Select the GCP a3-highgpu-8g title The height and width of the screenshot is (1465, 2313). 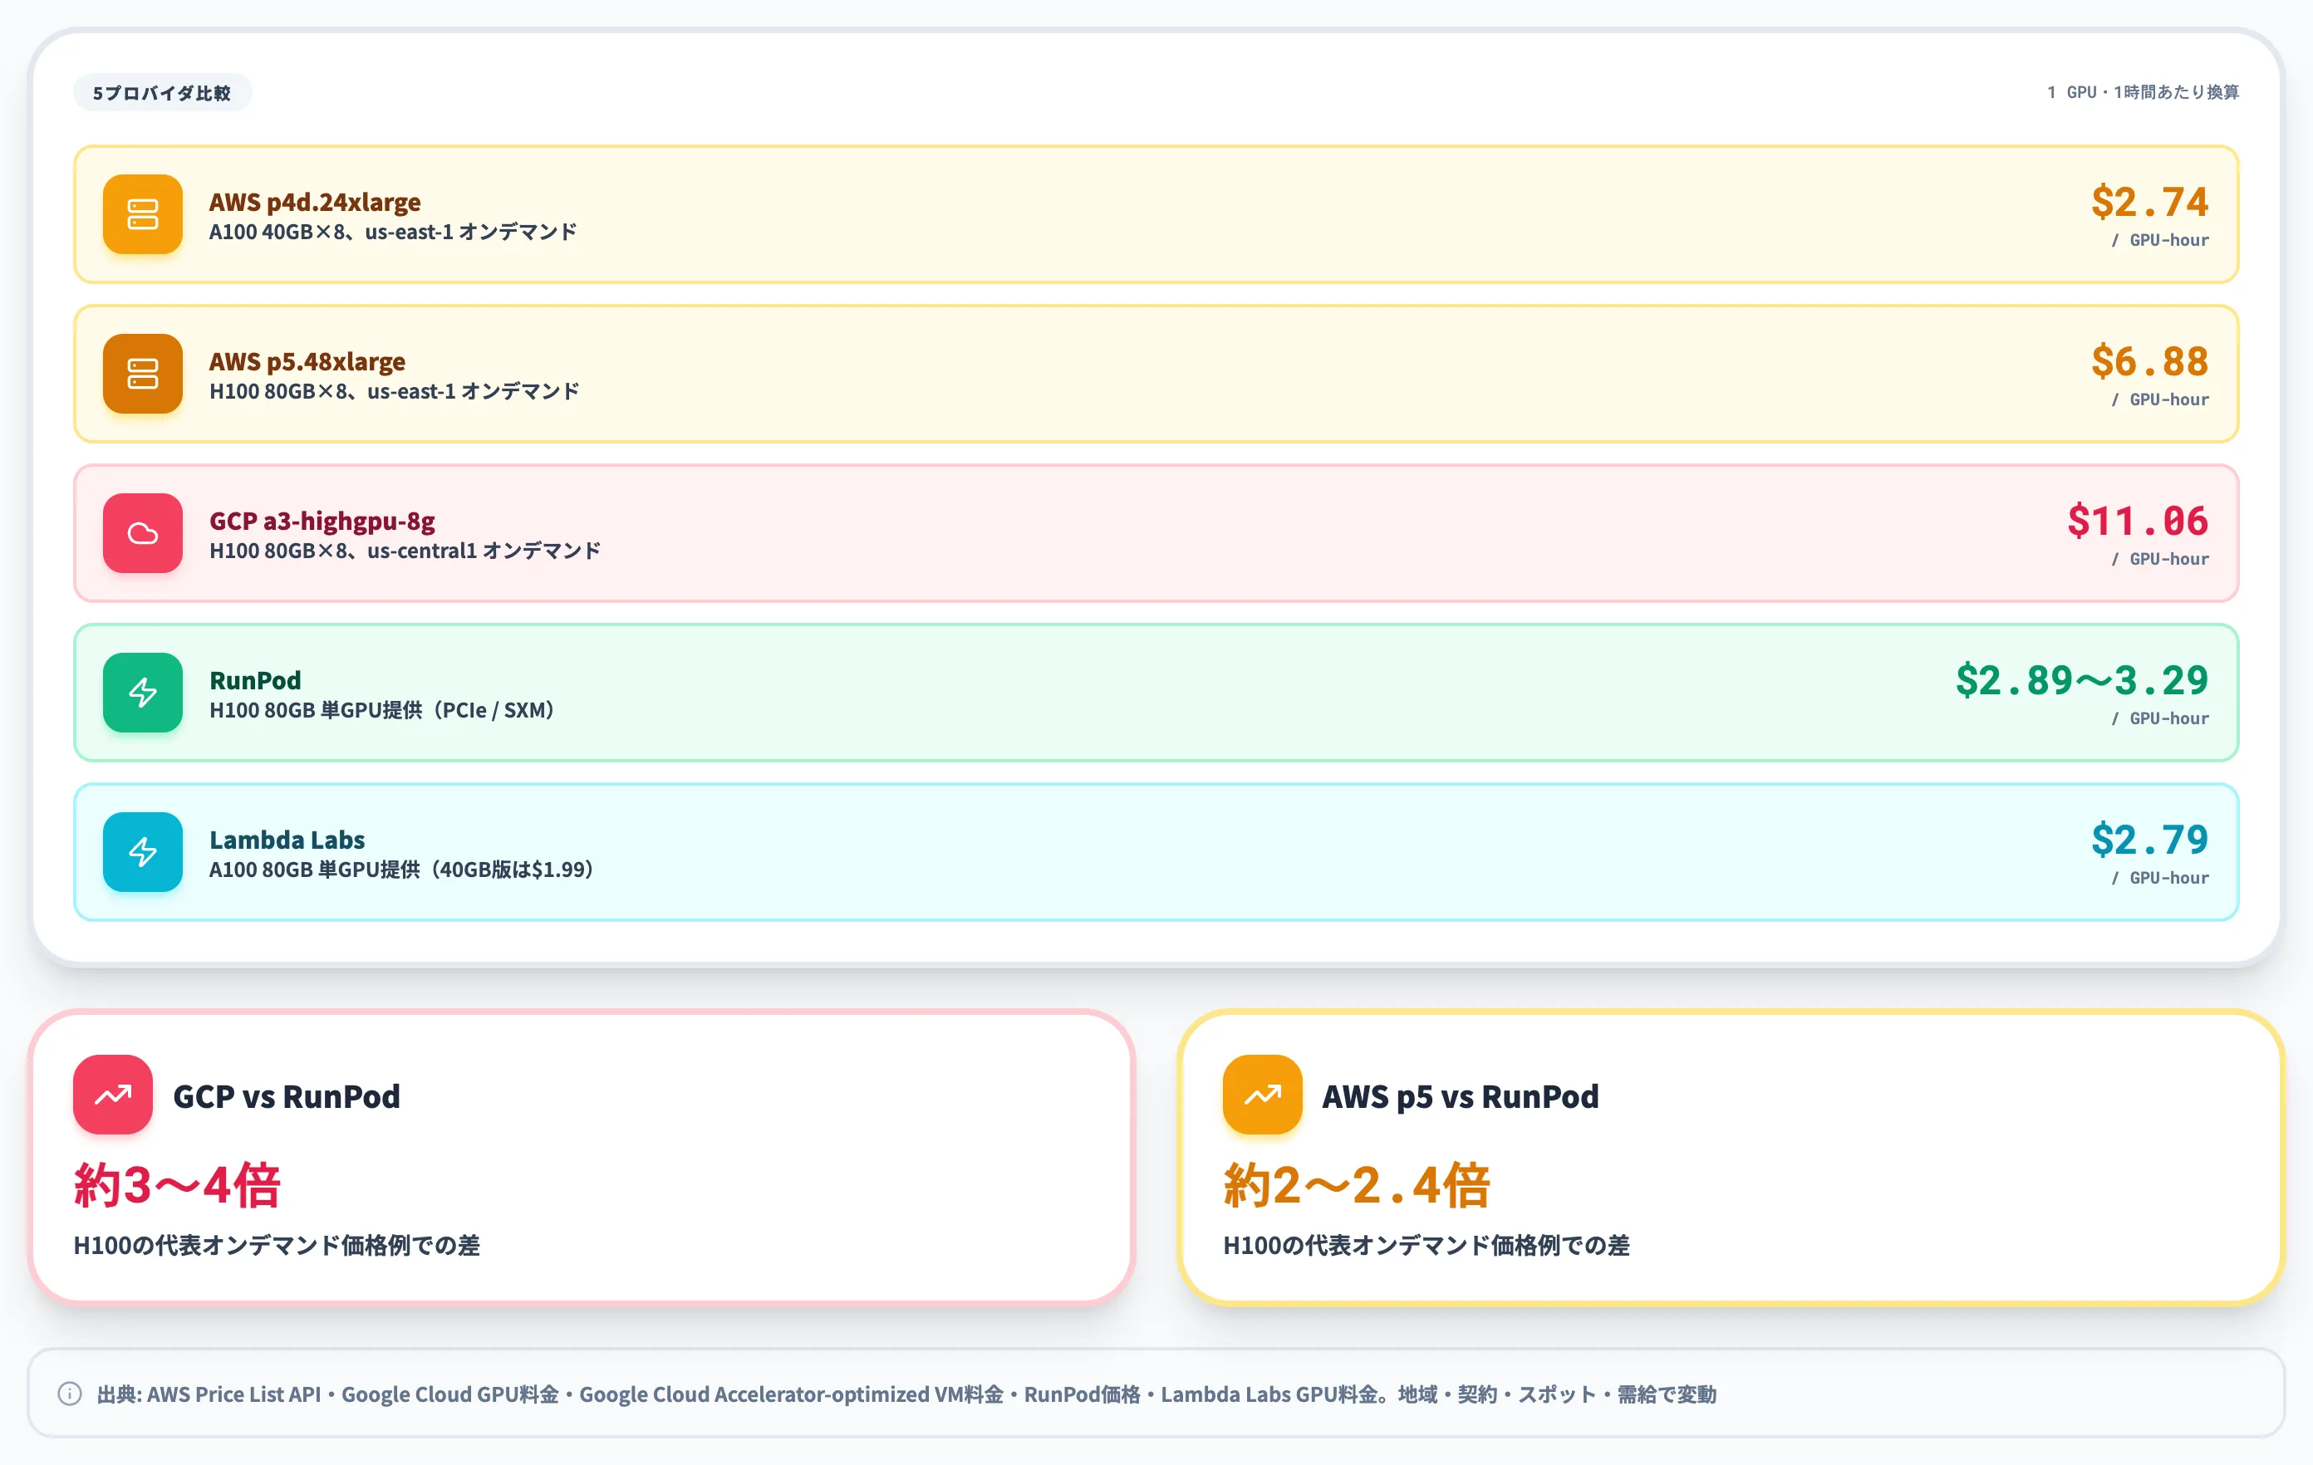pos(322,521)
